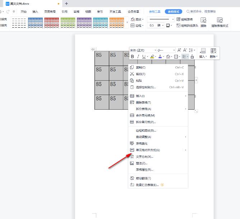This screenshot has width=240, height=219.
Task: Choose 合并单元格(M) in context menu
Action: coord(158,115)
